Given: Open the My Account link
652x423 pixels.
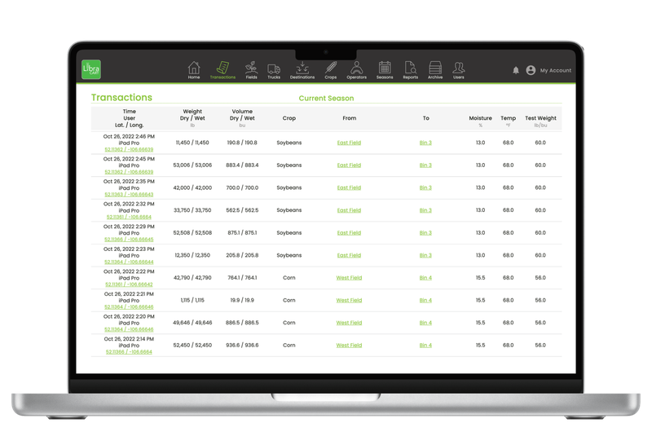Looking at the screenshot, I should [x=556, y=71].
